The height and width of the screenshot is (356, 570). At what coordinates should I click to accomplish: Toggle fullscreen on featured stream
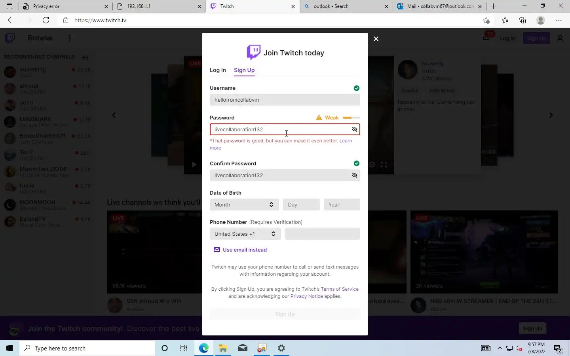pyautogui.click(x=384, y=165)
